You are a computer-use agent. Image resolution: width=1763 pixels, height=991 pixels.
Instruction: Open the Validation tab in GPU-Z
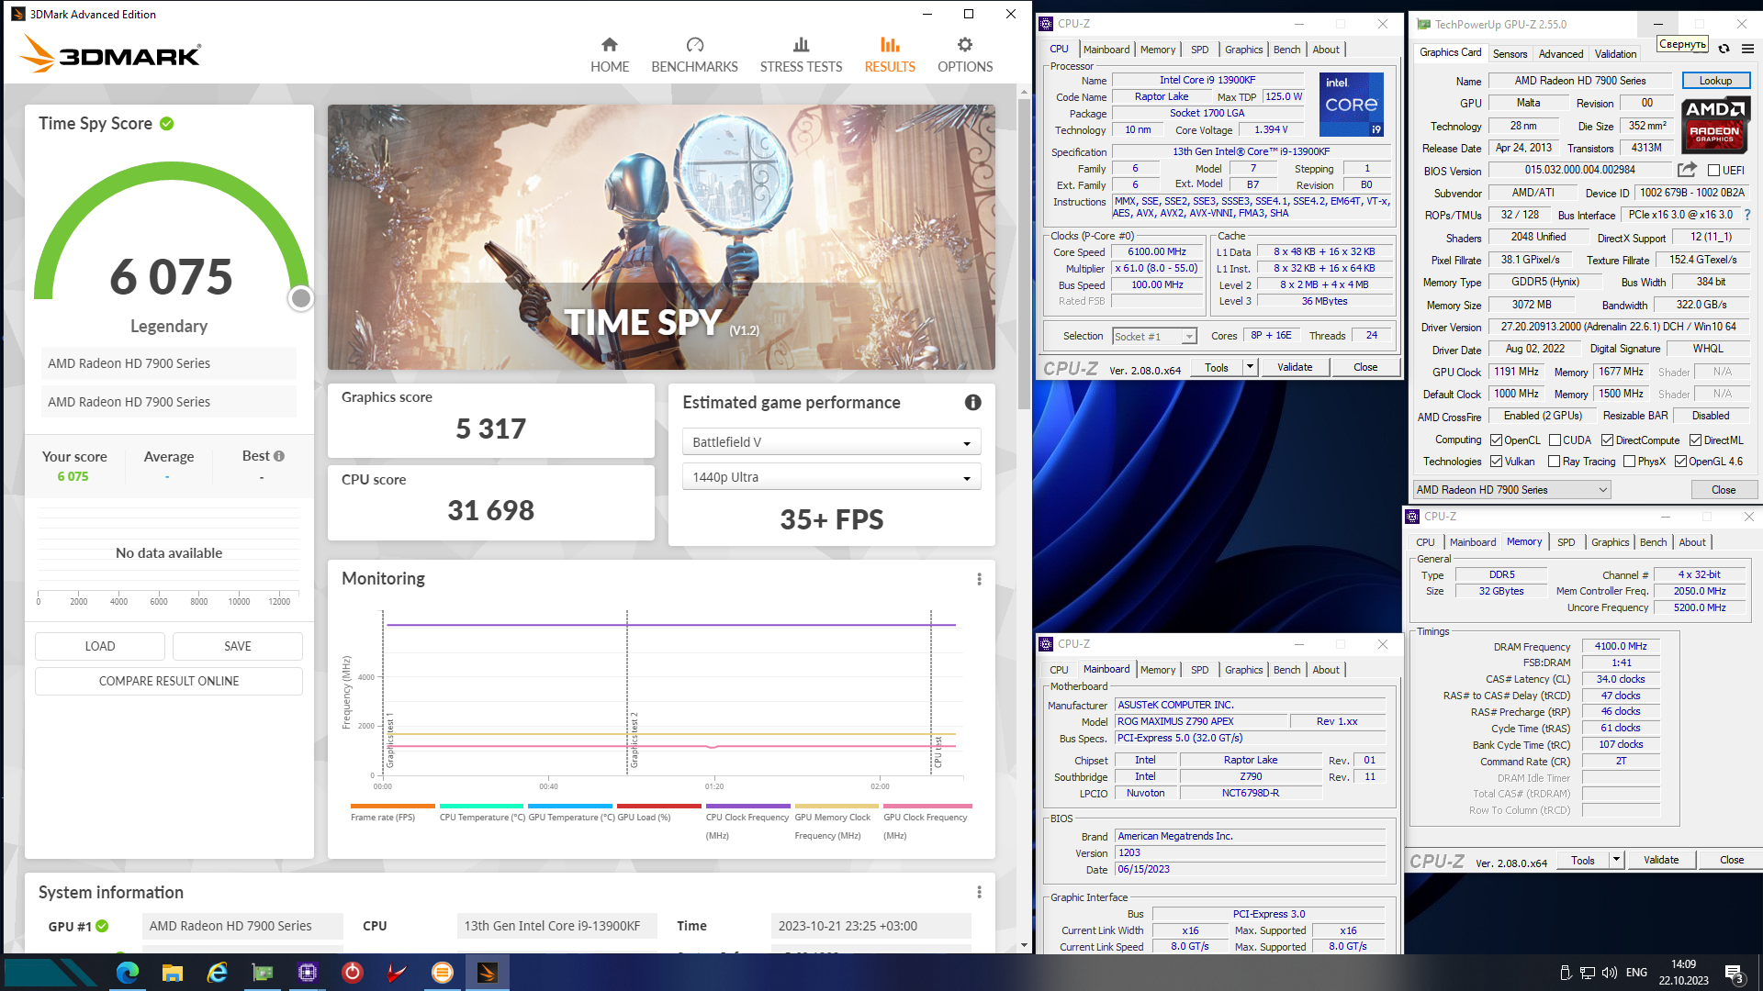pyautogui.click(x=1615, y=54)
